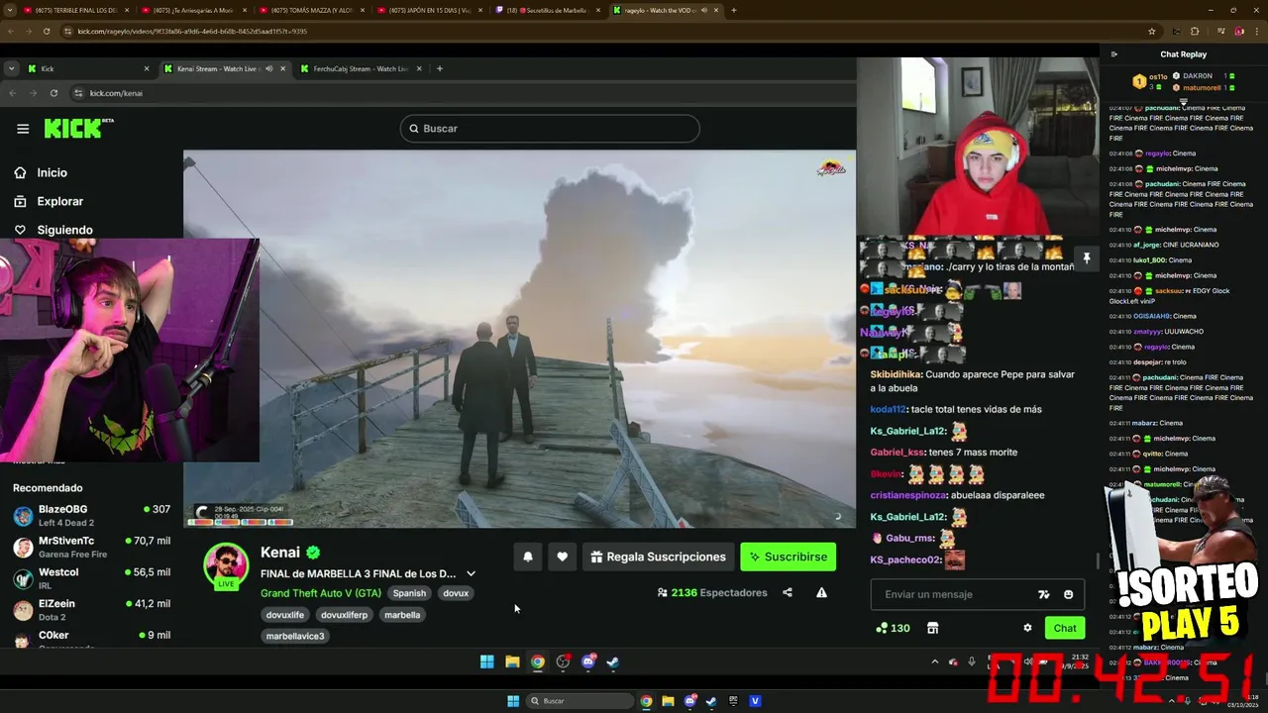
Task: Click the pinned message pin icon in chat
Action: [x=1086, y=258]
